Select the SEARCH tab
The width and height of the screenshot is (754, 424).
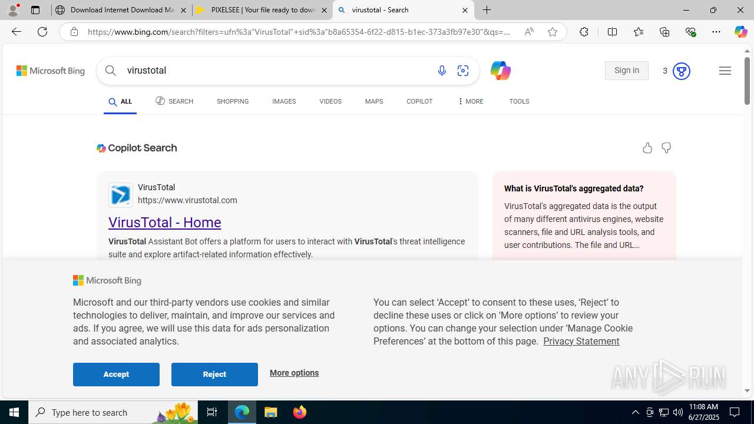tap(174, 101)
